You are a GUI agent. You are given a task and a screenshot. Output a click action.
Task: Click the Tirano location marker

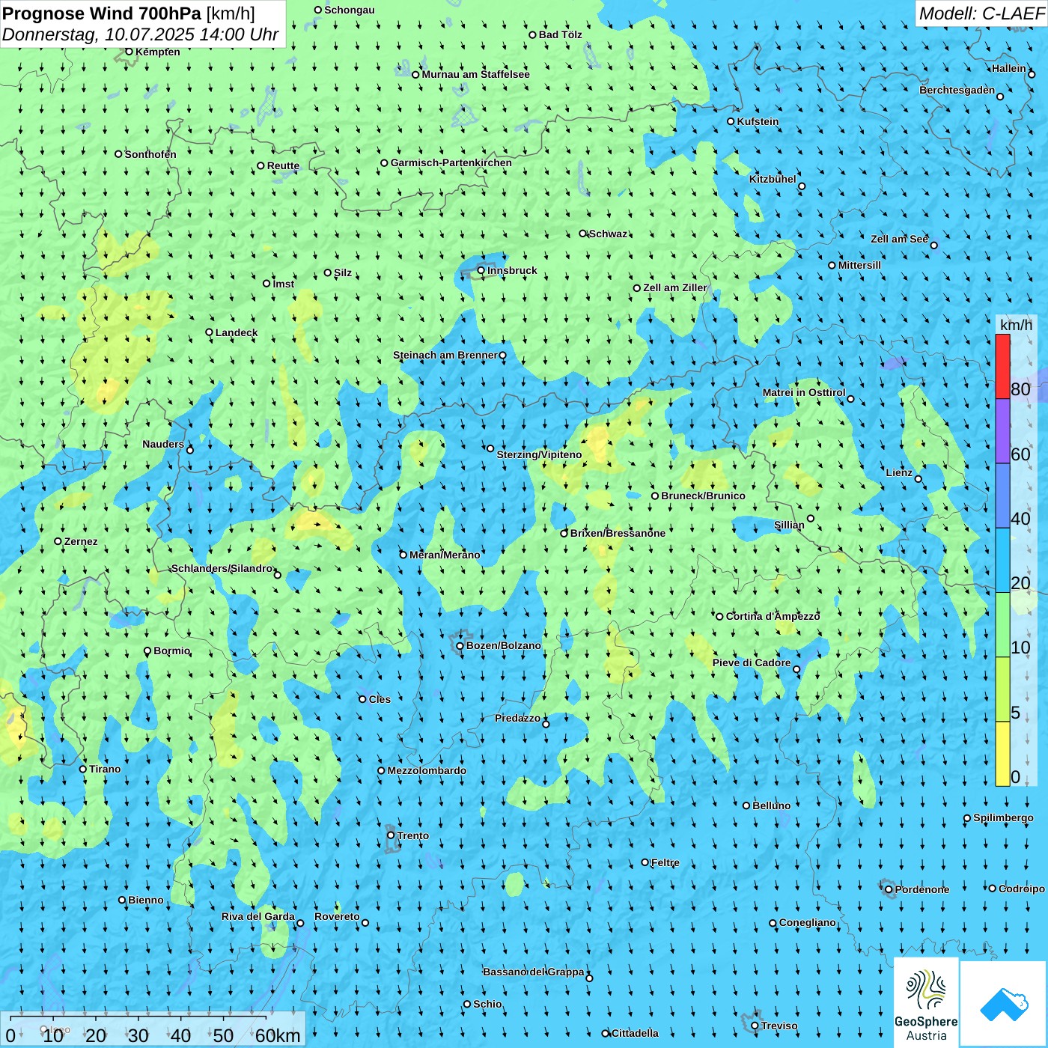(x=83, y=769)
